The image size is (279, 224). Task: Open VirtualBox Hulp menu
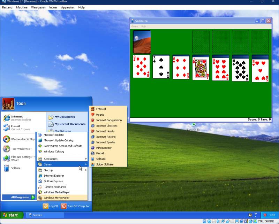[81, 7]
